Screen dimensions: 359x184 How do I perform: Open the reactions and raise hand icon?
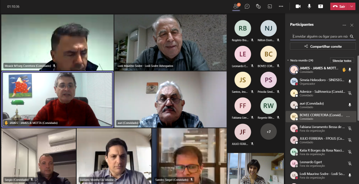258,6
